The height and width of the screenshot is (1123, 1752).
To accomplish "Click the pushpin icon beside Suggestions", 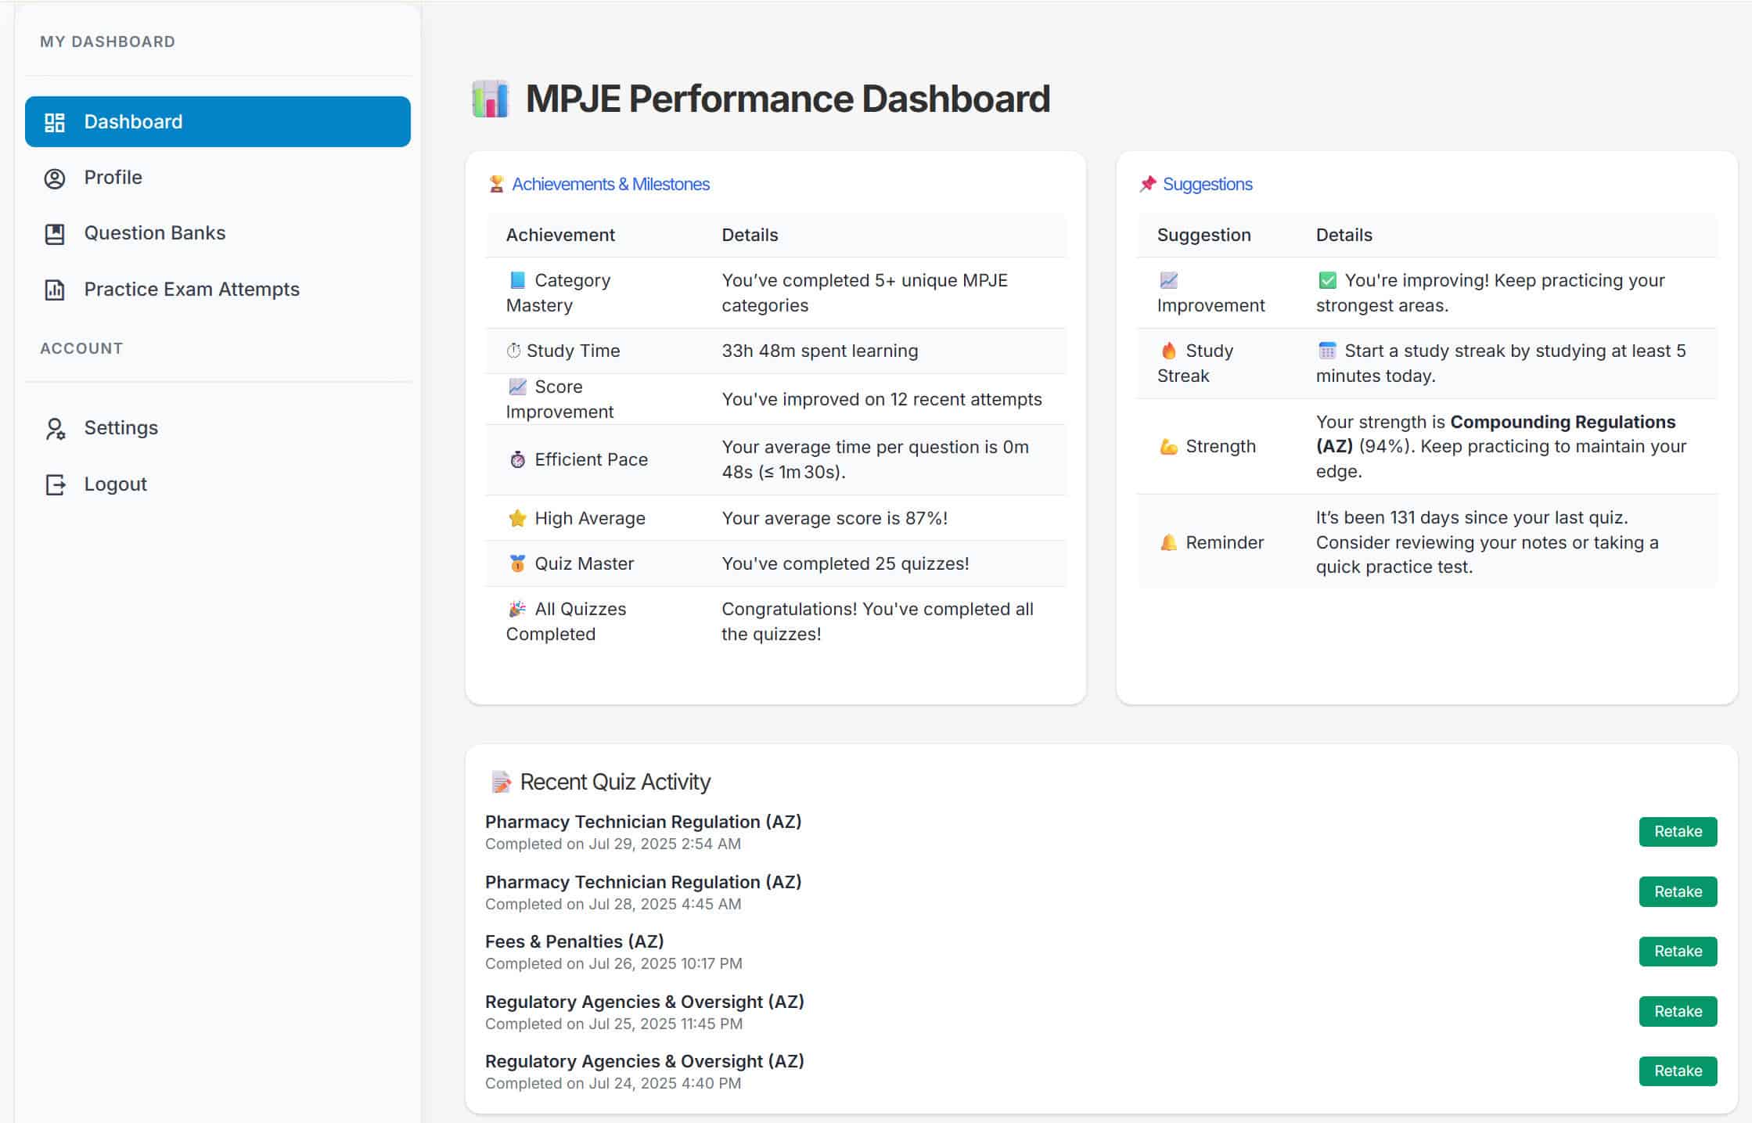I will click(1147, 185).
